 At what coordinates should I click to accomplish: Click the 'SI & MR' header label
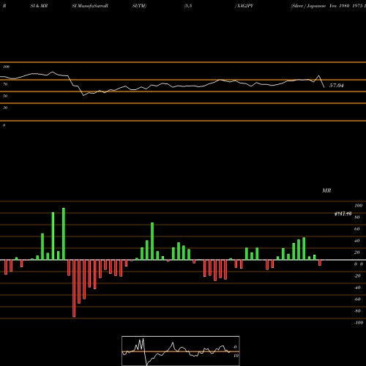click(x=39, y=6)
